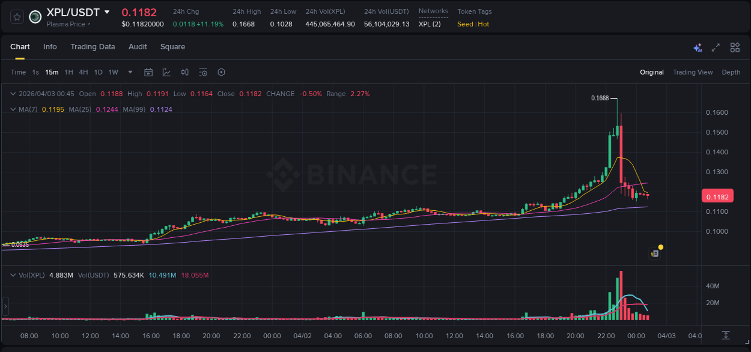Screen dimensions: 751x352
Task: Expand the chart with the diagonal arrows icon
Action: tap(716, 47)
